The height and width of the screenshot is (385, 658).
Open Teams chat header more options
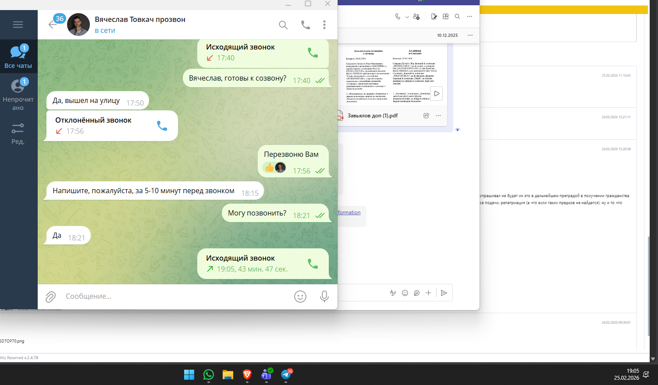point(469,17)
